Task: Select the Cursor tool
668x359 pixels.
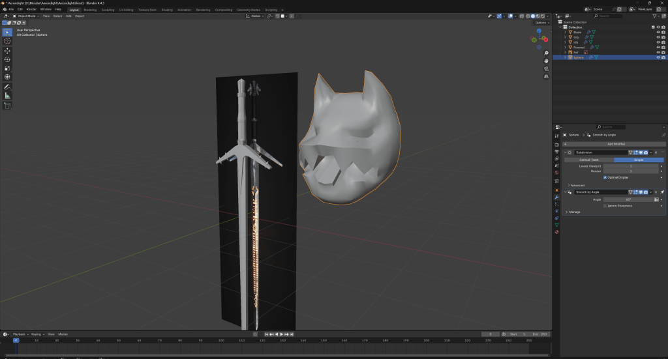Action: tap(8, 40)
